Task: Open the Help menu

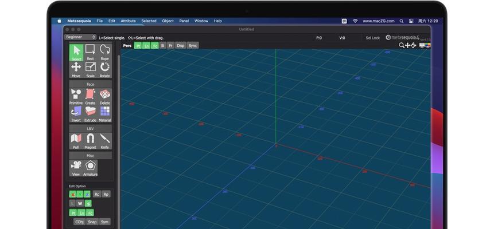Action: coord(217,21)
